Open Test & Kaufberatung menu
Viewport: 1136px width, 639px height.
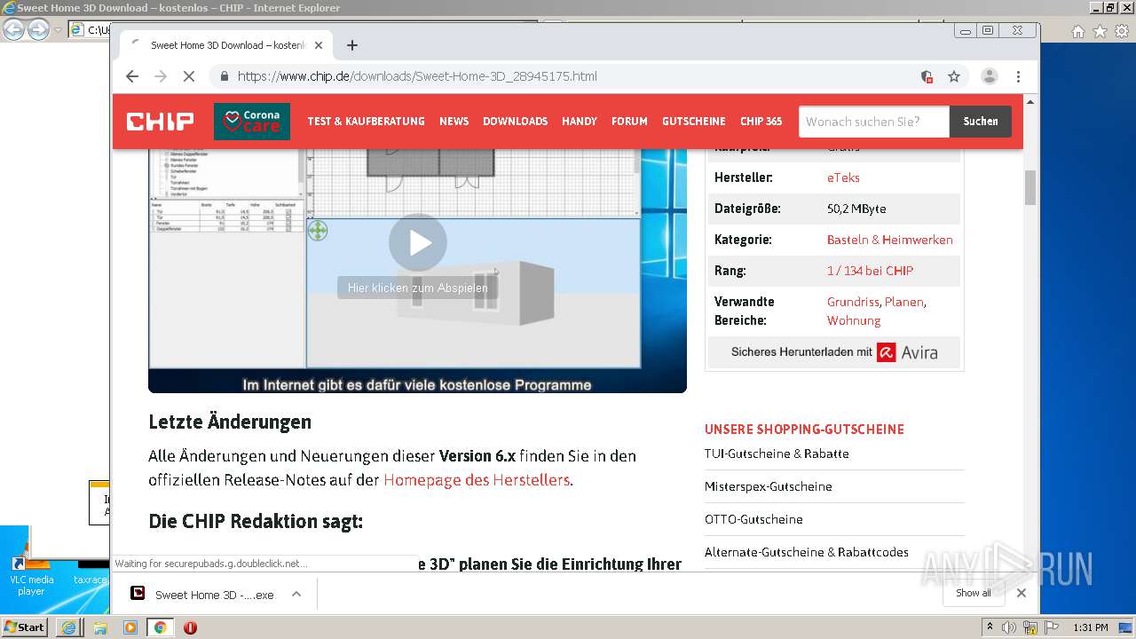(366, 122)
